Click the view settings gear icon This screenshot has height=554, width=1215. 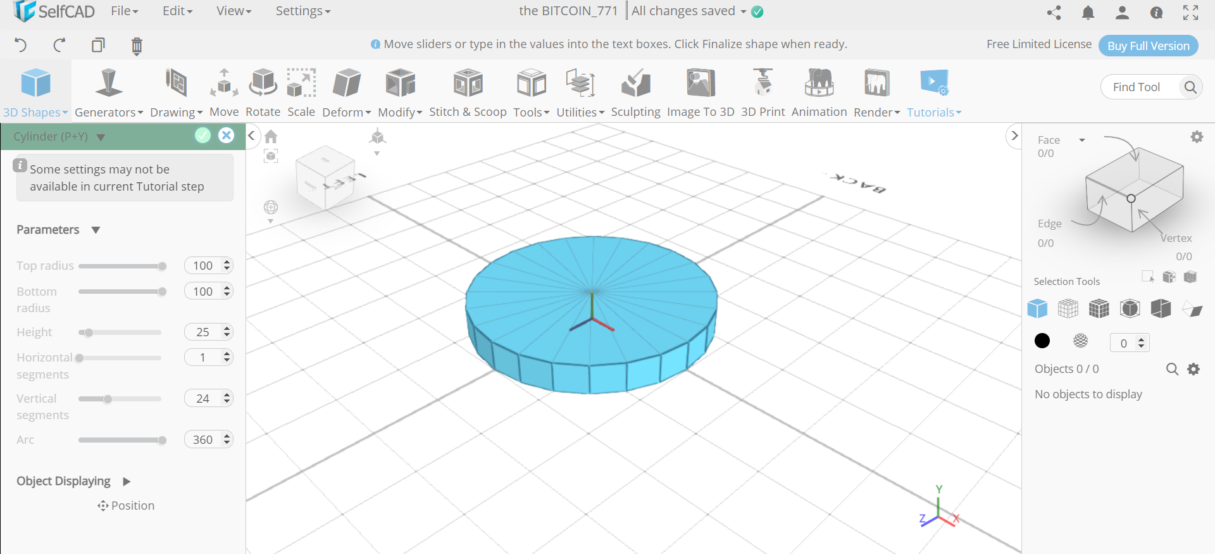point(1197,137)
